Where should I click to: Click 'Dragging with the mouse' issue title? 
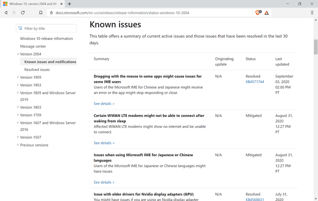pos(148,79)
